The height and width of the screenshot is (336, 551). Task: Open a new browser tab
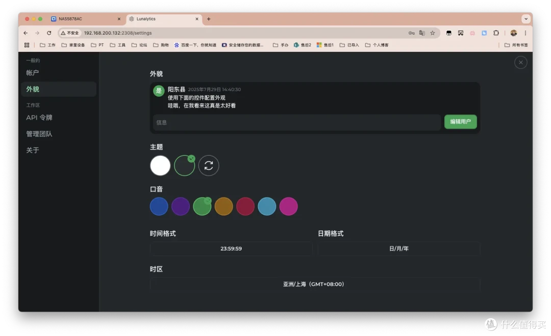[x=209, y=19]
